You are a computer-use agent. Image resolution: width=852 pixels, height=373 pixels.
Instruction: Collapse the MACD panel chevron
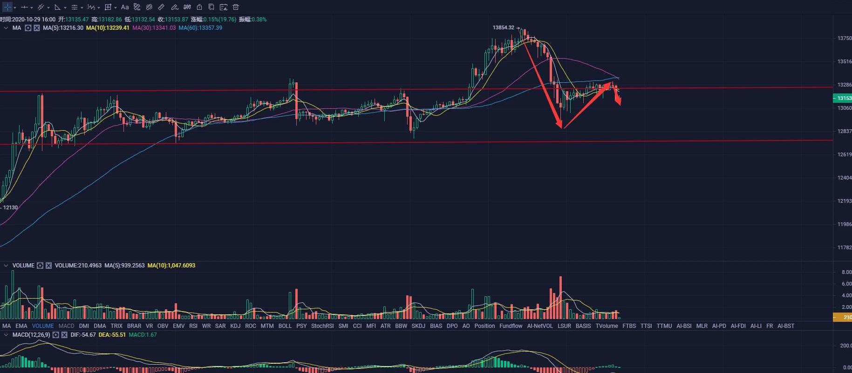[x=6, y=335]
